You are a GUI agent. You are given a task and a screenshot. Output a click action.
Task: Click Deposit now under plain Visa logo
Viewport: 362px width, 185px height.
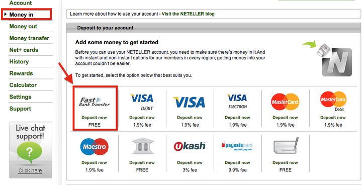coord(190,117)
